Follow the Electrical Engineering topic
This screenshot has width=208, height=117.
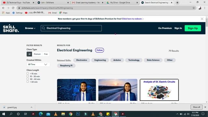(99, 50)
